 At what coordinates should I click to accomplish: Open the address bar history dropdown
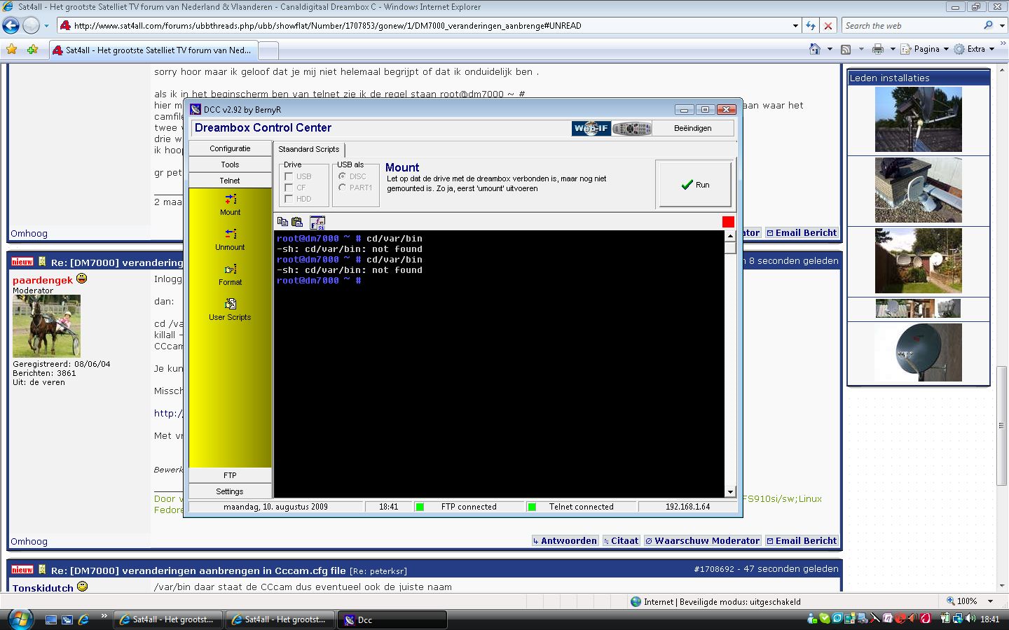795,26
